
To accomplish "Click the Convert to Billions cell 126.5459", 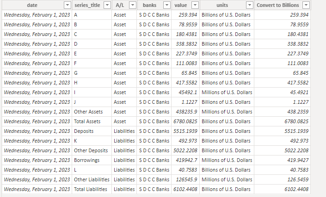I will coord(283,179).
